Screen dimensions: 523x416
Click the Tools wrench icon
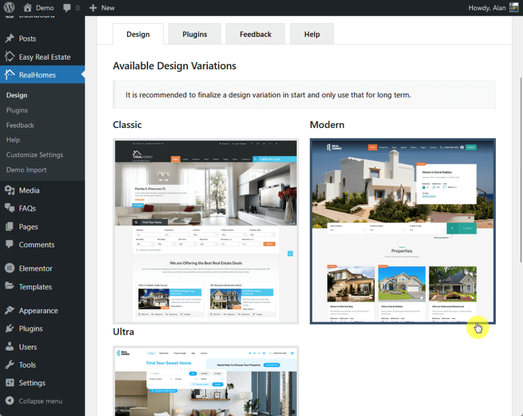click(9, 365)
